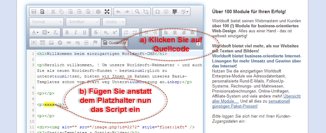Click the Paste clipboard icon
This screenshot has height=133, width=326.
tap(70, 12)
